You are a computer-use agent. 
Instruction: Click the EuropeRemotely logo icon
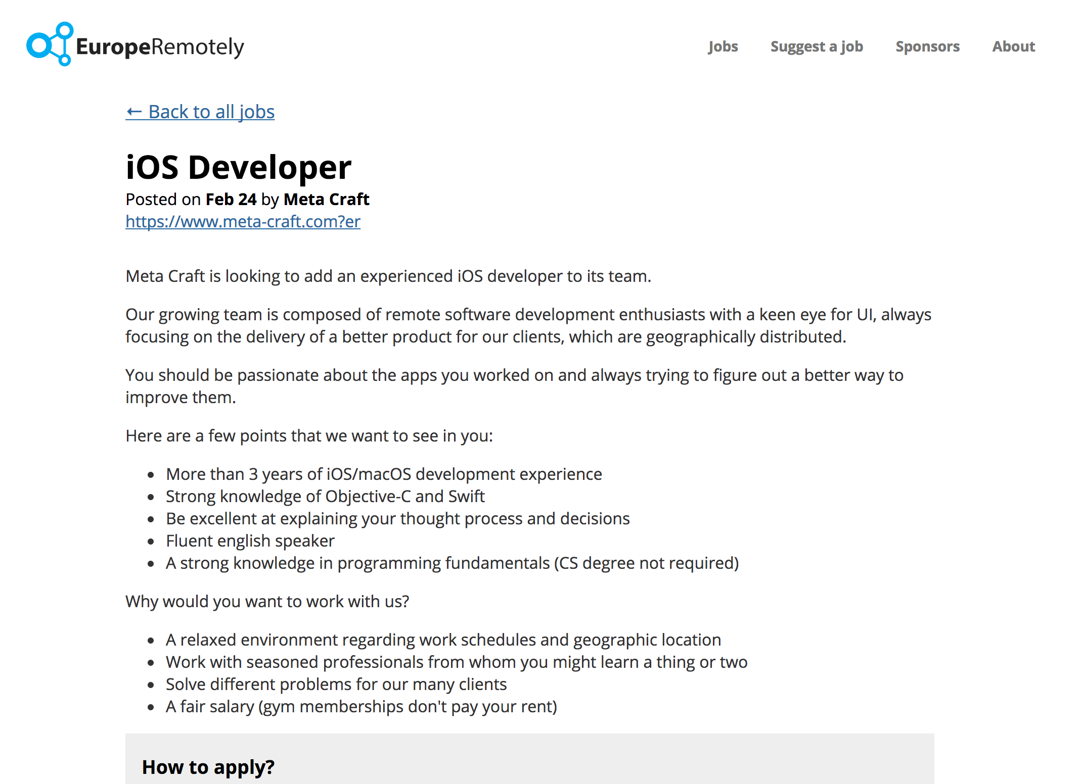click(x=50, y=44)
